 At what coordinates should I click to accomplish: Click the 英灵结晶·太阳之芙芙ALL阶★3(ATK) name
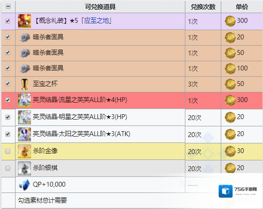(x=82, y=134)
